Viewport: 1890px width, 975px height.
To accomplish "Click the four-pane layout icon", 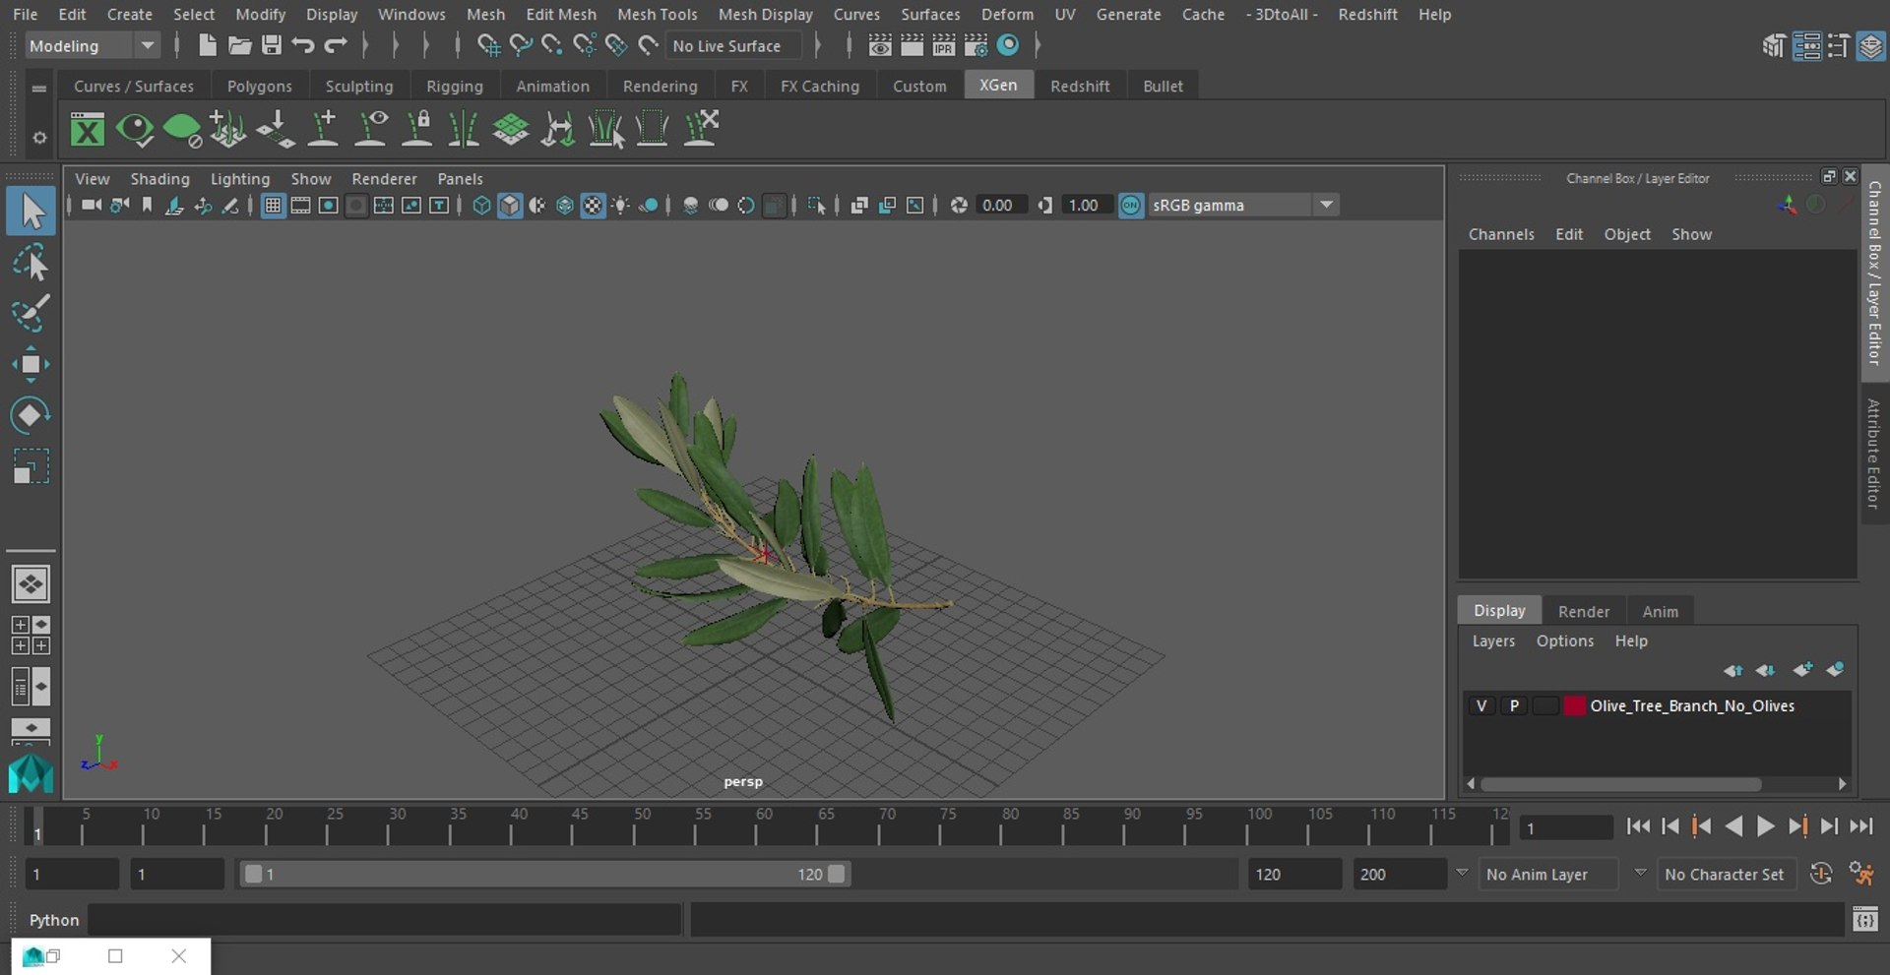I will click(x=31, y=636).
